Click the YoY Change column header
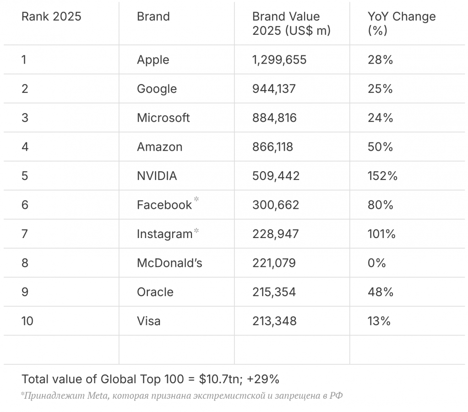The height and width of the screenshot is (412, 468). pyautogui.click(x=402, y=23)
